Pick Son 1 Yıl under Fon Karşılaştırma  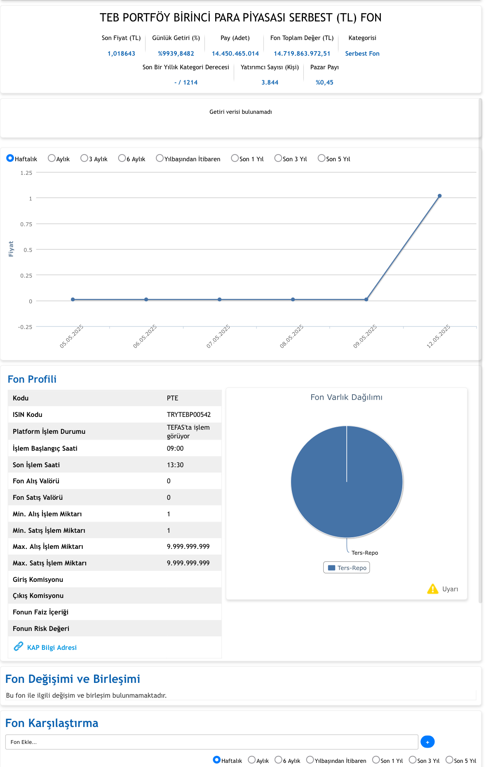tap(376, 760)
